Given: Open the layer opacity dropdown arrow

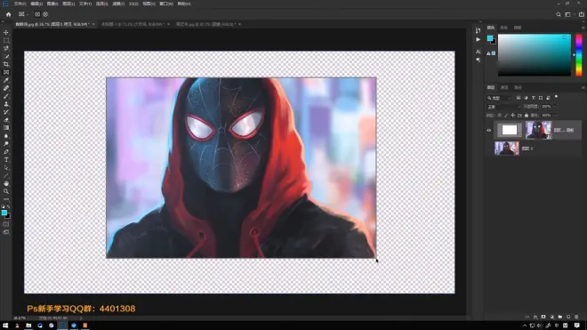Looking at the screenshot, I should coord(555,107).
